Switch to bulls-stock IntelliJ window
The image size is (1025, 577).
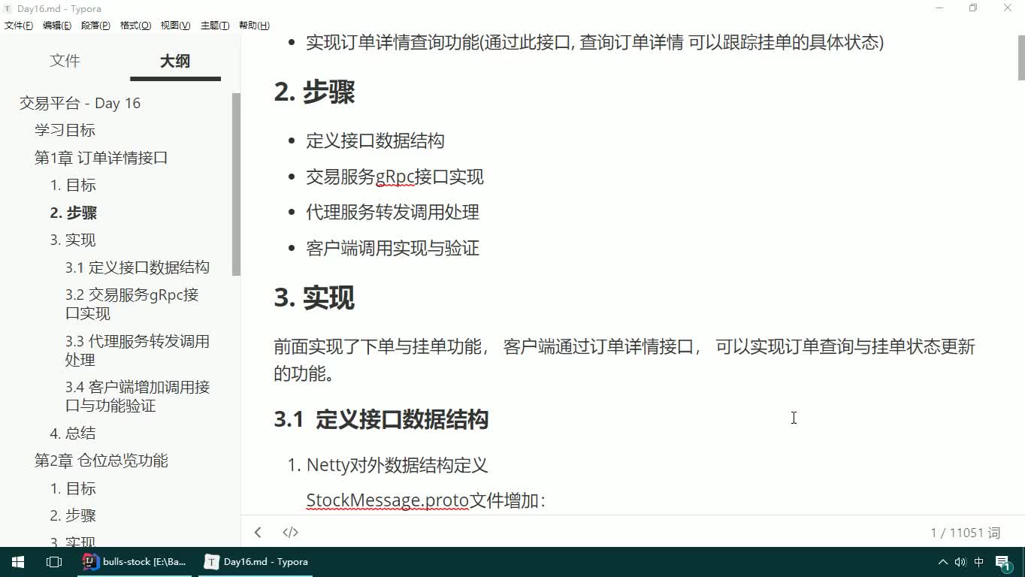pyautogui.click(x=135, y=561)
